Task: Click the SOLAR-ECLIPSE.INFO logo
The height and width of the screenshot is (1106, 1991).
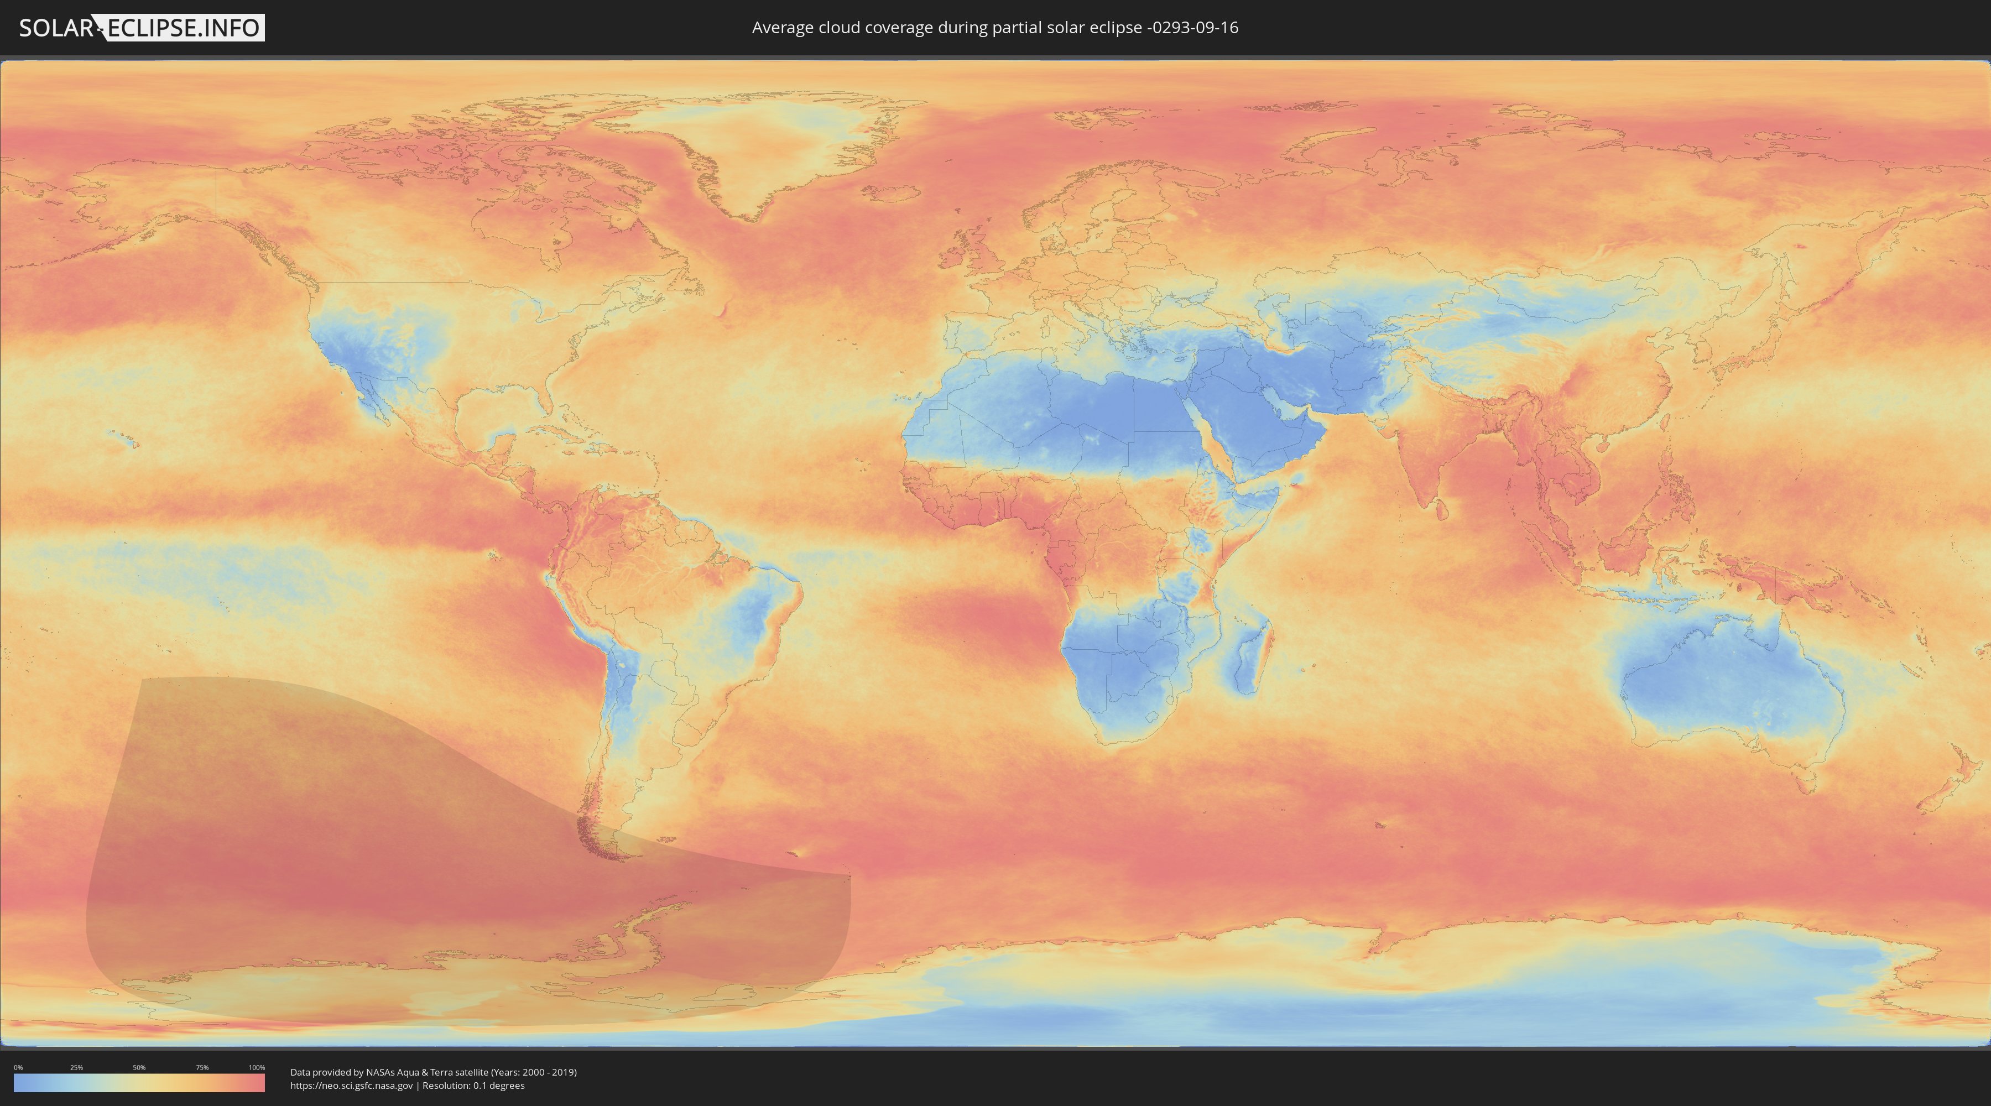Action: coord(142,28)
